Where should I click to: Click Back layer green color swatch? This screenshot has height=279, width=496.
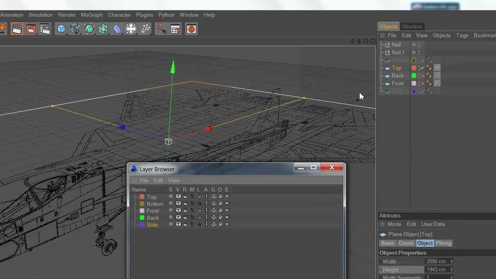[142, 218]
